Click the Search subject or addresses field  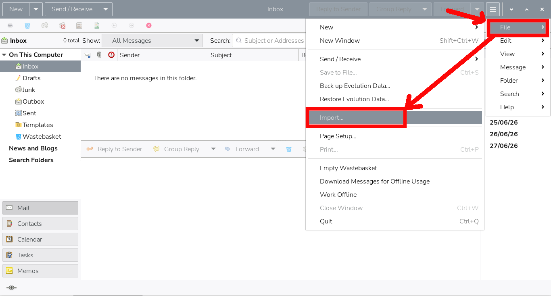(269, 41)
